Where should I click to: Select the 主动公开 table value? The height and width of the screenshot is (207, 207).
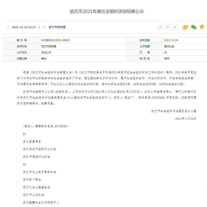click(46, 52)
